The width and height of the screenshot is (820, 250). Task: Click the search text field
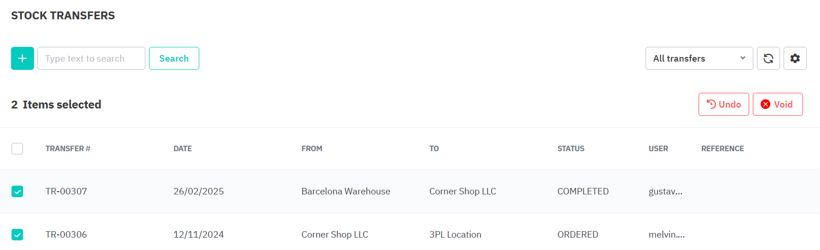91,58
